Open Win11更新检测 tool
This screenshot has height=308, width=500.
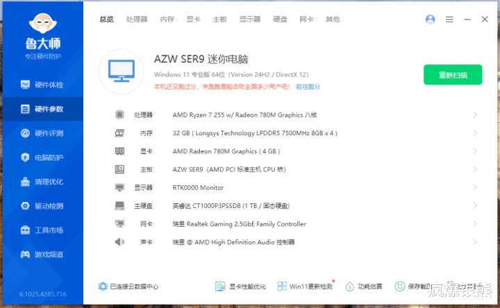coord(305,286)
